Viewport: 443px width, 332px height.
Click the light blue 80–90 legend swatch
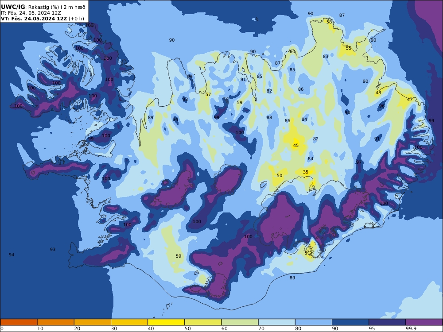314,322
